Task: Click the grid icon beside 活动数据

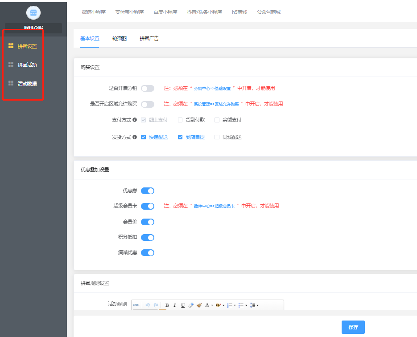Action: (11, 83)
